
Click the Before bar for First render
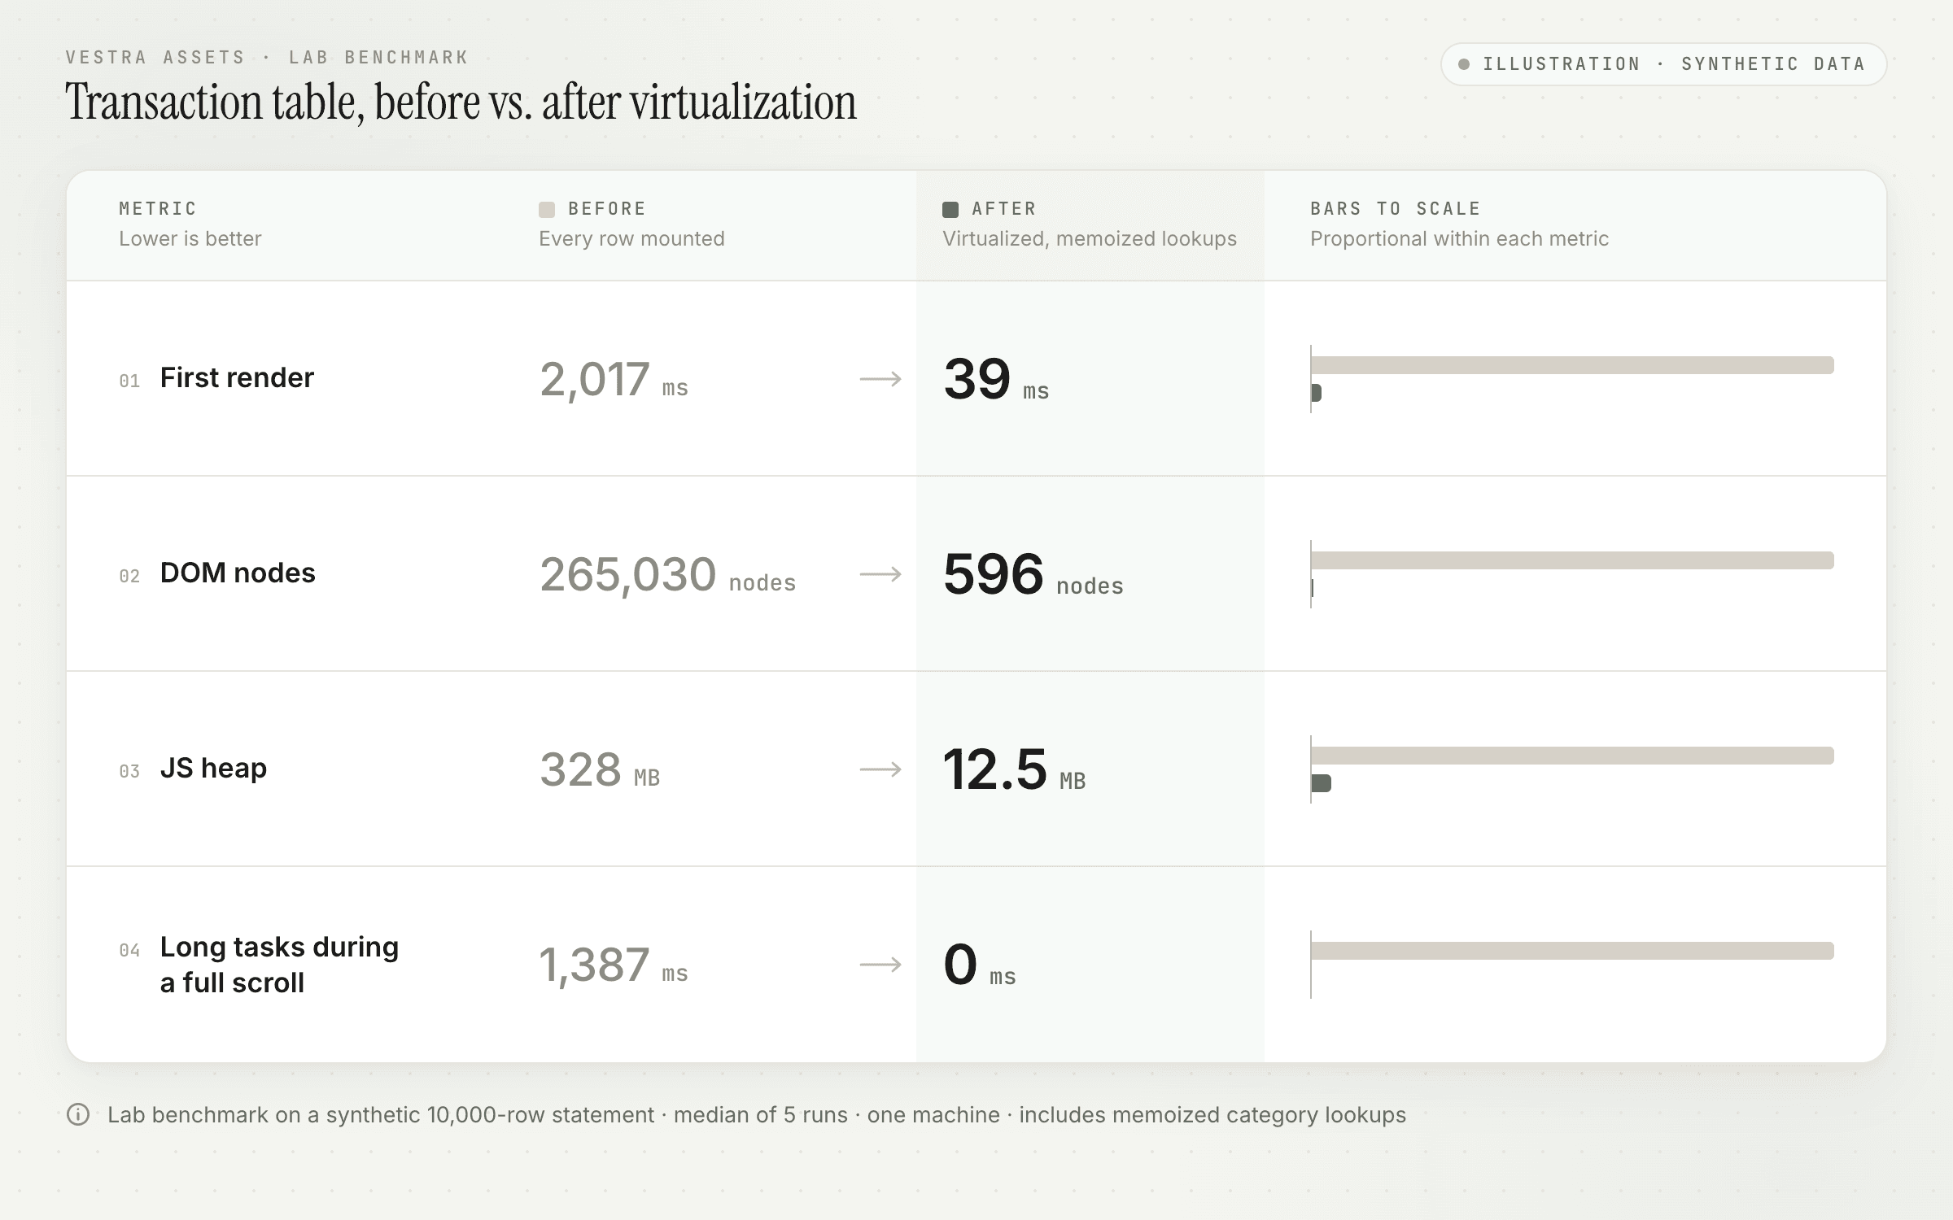[1572, 365]
